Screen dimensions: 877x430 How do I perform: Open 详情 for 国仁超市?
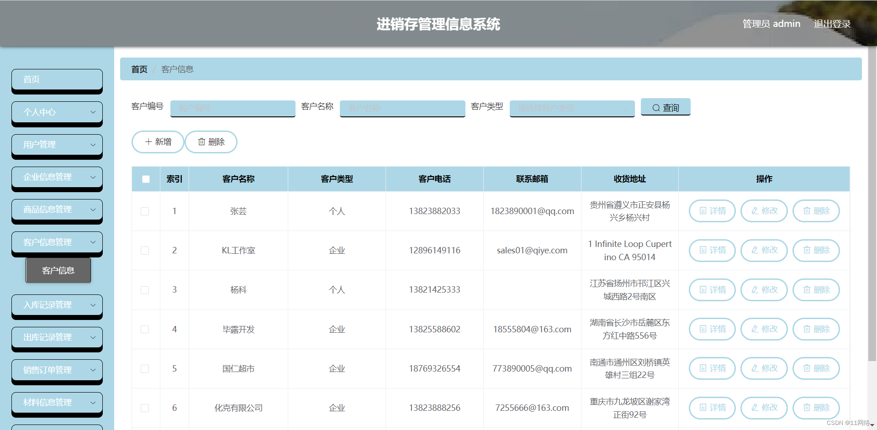tap(712, 368)
